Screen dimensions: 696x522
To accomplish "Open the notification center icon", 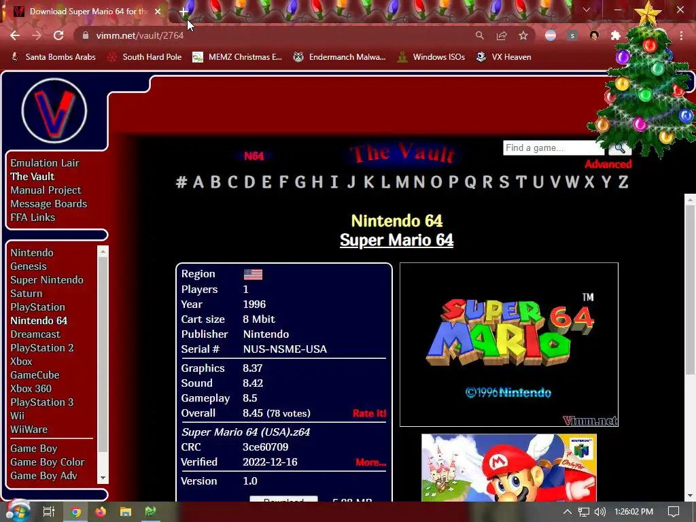I will tap(674, 512).
